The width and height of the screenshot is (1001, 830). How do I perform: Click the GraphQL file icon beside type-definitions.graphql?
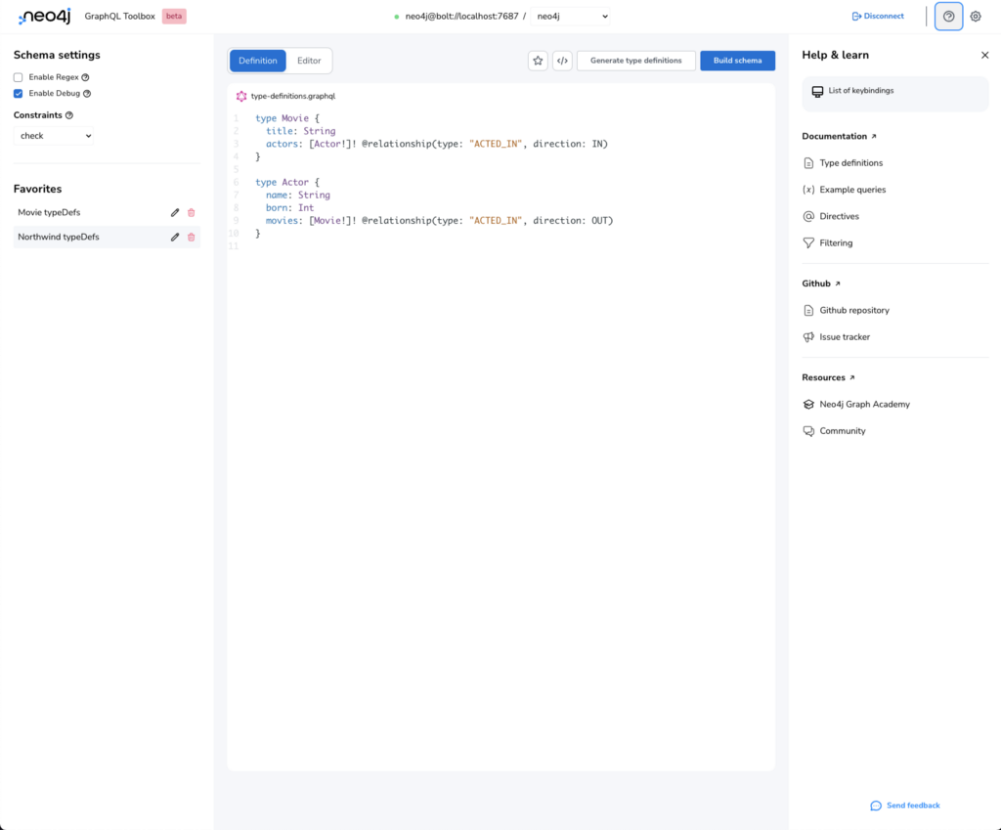(x=241, y=97)
